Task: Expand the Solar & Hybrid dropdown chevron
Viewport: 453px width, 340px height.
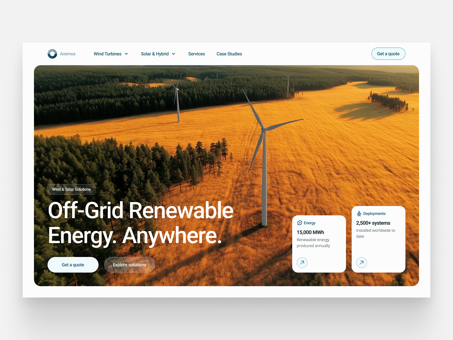Action: [x=174, y=54]
